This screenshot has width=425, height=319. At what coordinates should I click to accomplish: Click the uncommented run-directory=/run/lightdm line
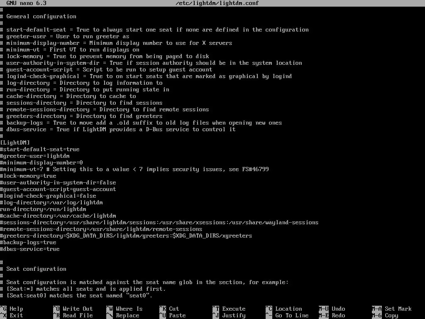tap(43, 209)
